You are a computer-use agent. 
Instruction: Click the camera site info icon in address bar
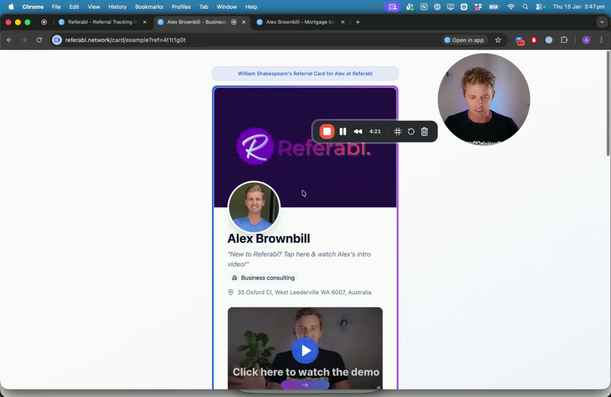pyautogui.click(x=57, y=40)
